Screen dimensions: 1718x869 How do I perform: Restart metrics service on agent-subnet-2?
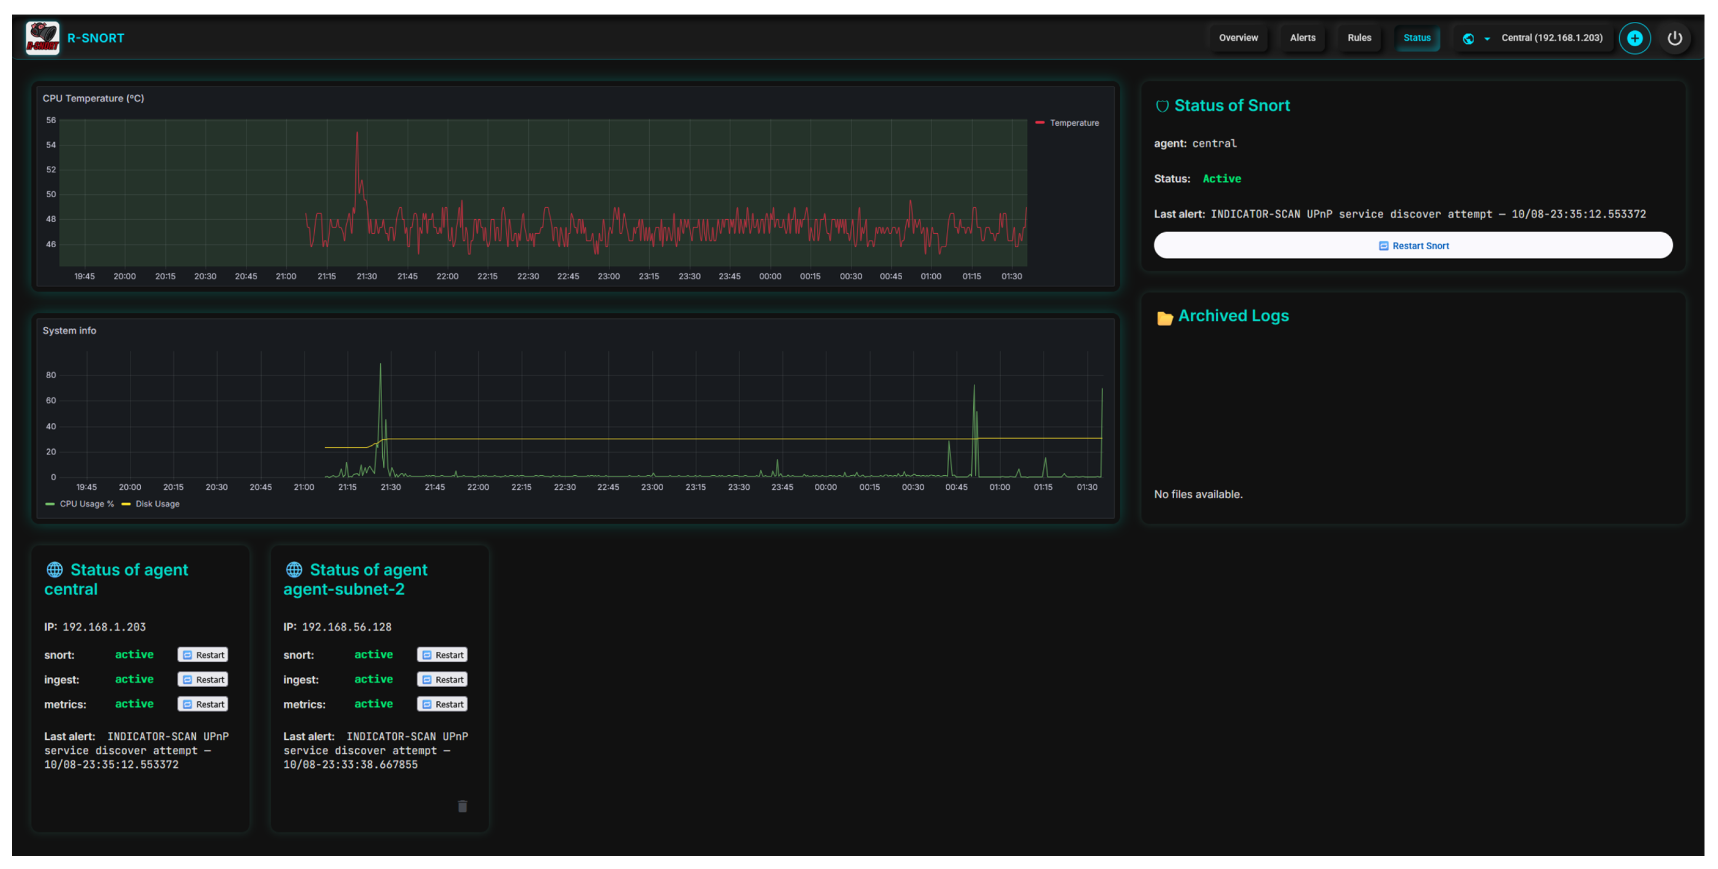click(x=442, y=704)
